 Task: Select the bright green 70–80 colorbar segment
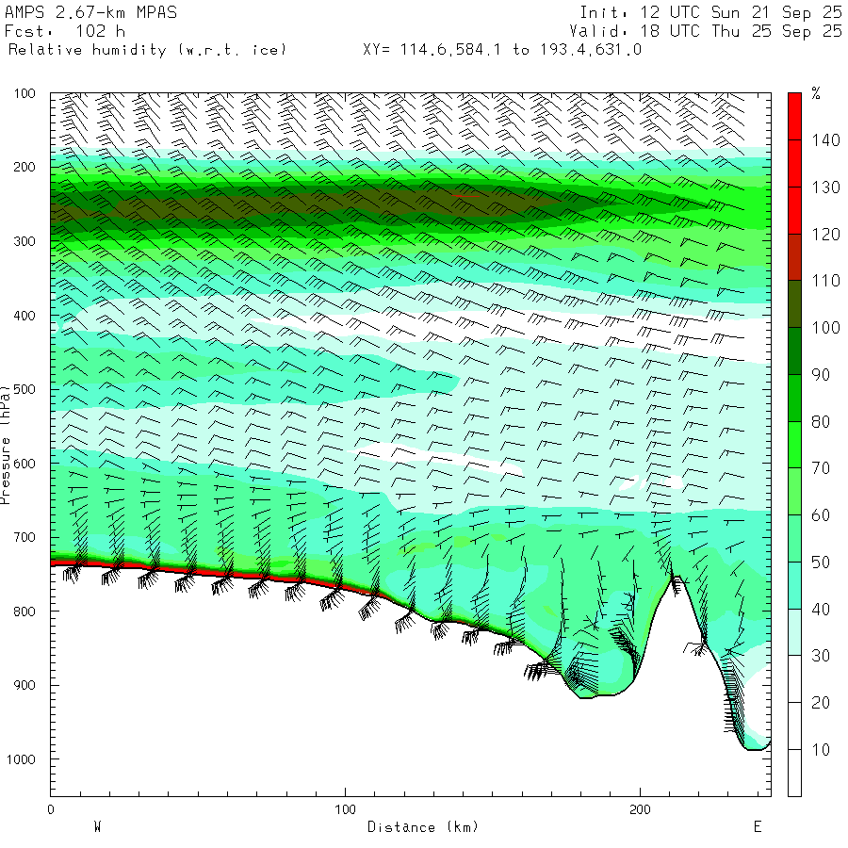(x=794, y=445)
